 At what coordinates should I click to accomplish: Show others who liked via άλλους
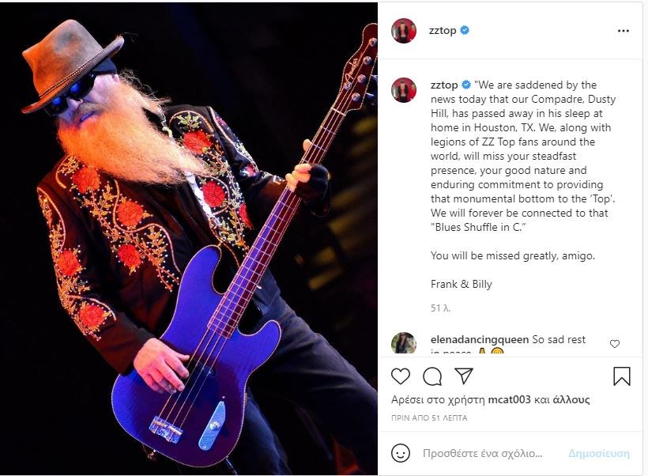click(571, 399)
